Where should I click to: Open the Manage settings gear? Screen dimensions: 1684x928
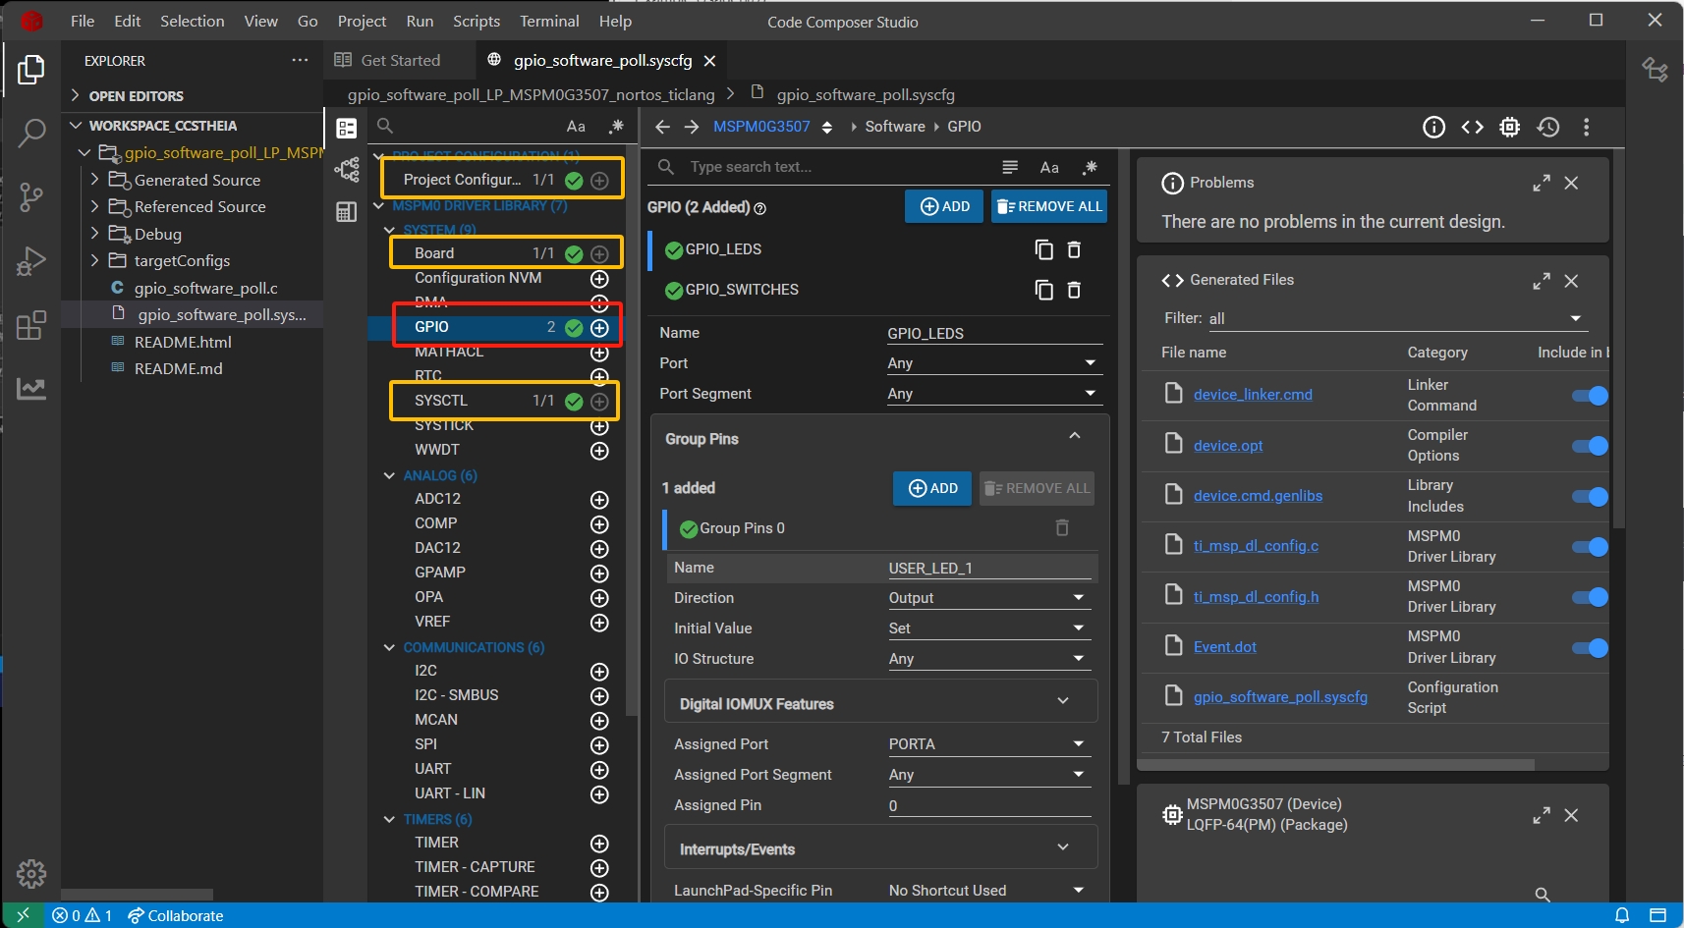(x=31, y=874)
